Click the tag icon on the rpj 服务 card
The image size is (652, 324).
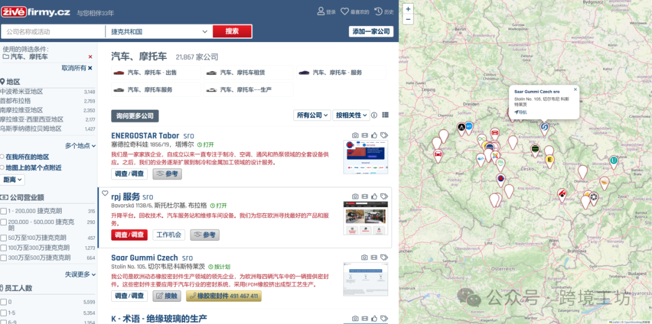pos(384,196)
